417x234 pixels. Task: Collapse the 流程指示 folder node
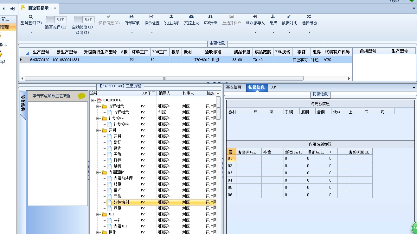tap(98, 106)
